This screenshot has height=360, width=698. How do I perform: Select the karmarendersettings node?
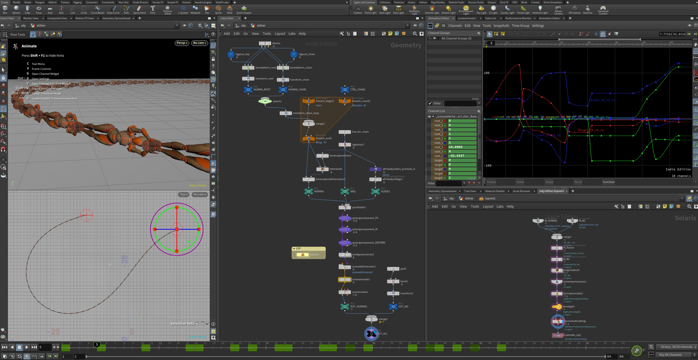(557, 321)
